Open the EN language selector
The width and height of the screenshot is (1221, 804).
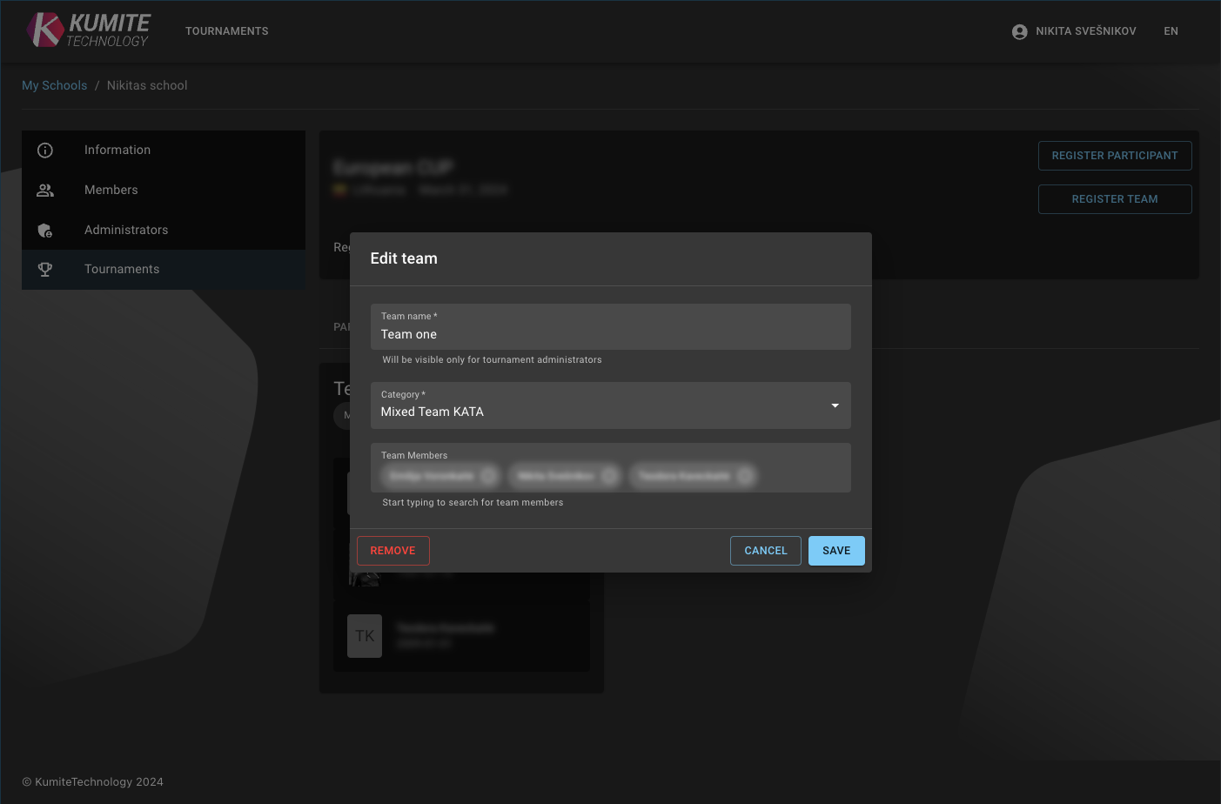tap(1171, 31)
